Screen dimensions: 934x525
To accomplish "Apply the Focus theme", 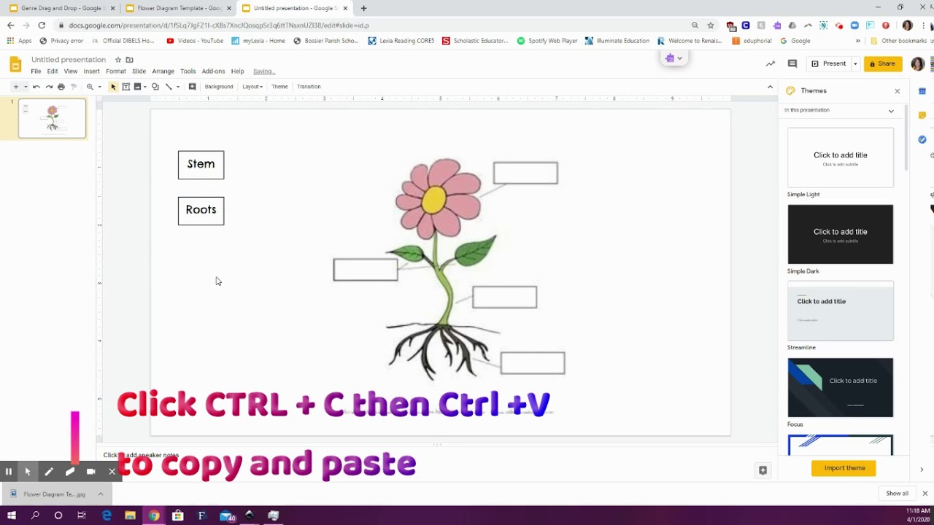I will (841, 388).
